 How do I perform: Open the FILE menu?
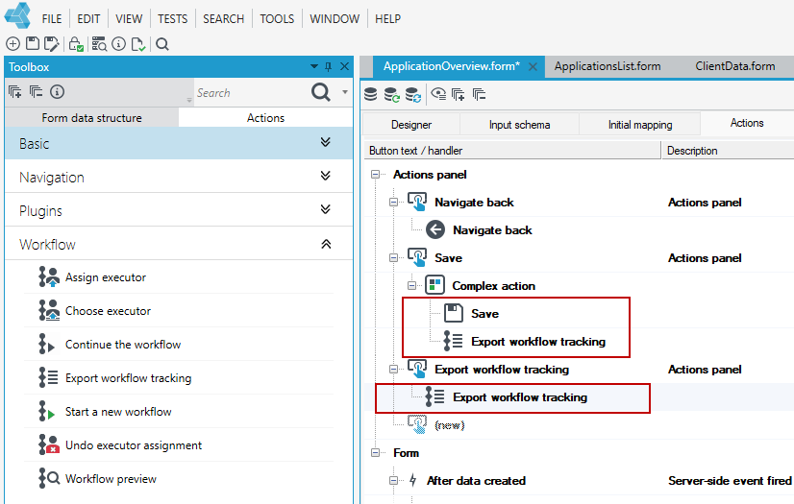[x=52, y=18]
